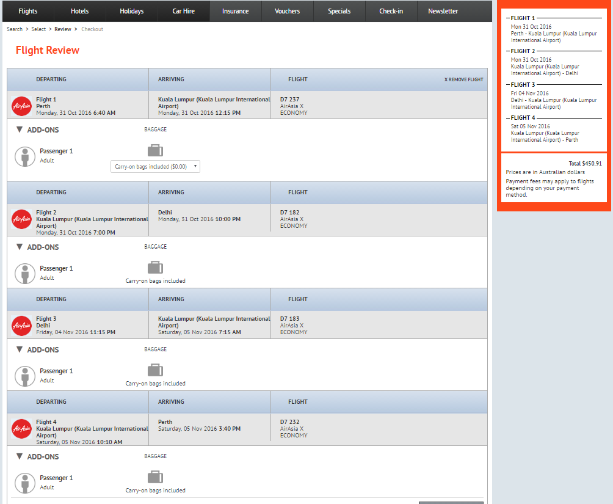Collapse FLIGHT 3 in the summary sidebar
The width and height of the screenshot is (613, 504).
pos(508,84)
